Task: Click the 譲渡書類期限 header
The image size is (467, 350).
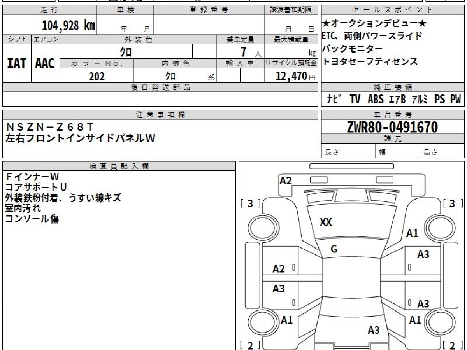Action: click(x=291, y=10)
